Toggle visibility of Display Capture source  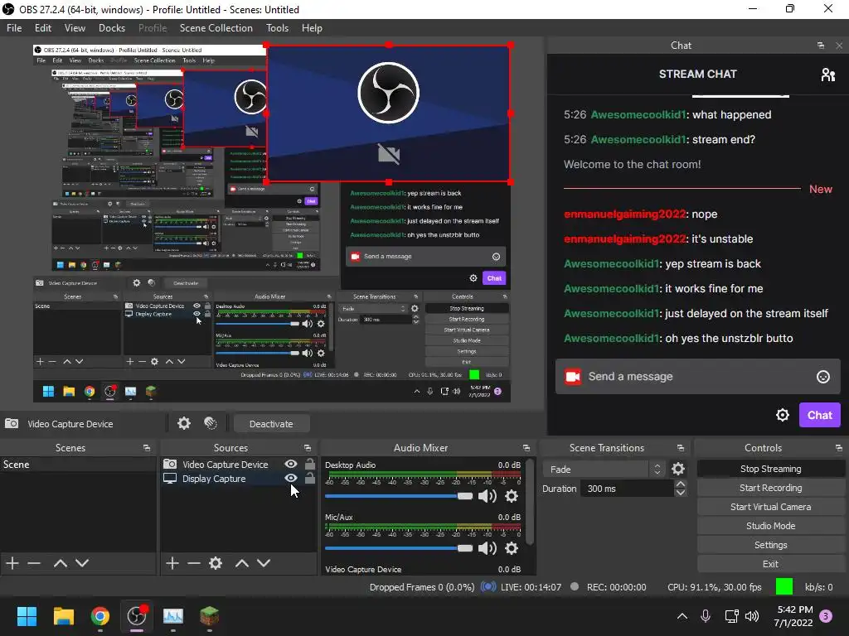[x=291, y=478]
